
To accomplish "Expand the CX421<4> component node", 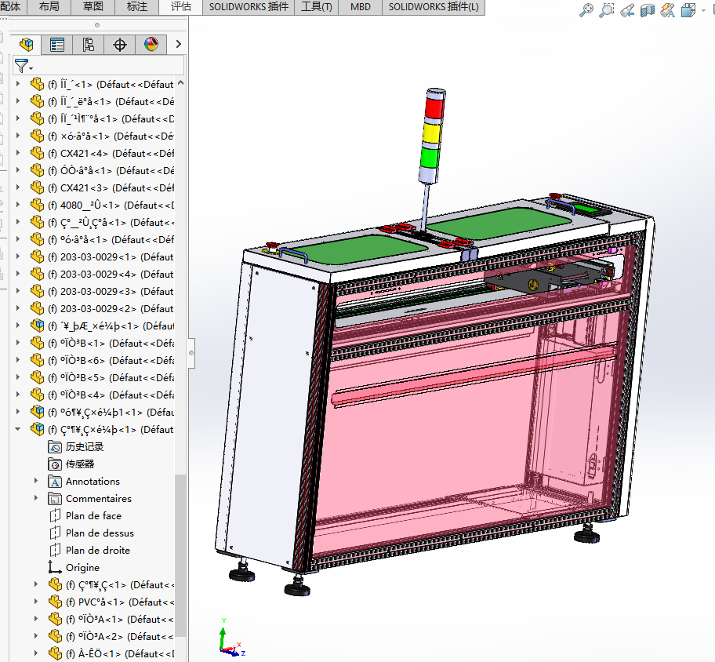I will tap(19, 153).
